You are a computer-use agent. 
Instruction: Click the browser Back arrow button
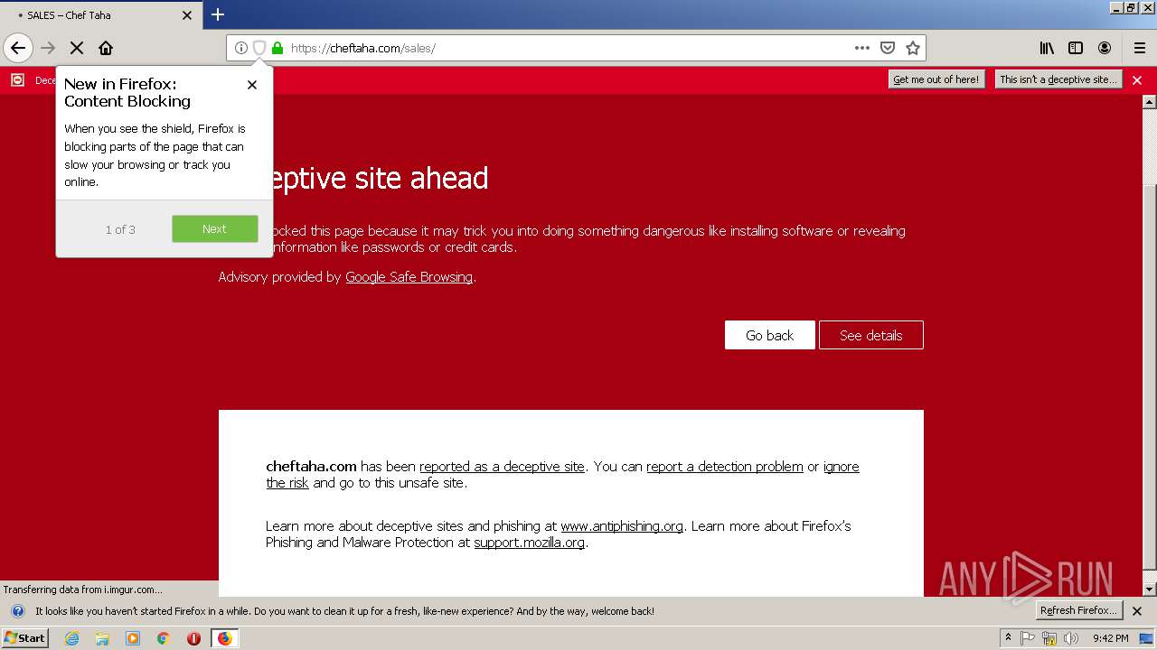click(x=18, y=48)
